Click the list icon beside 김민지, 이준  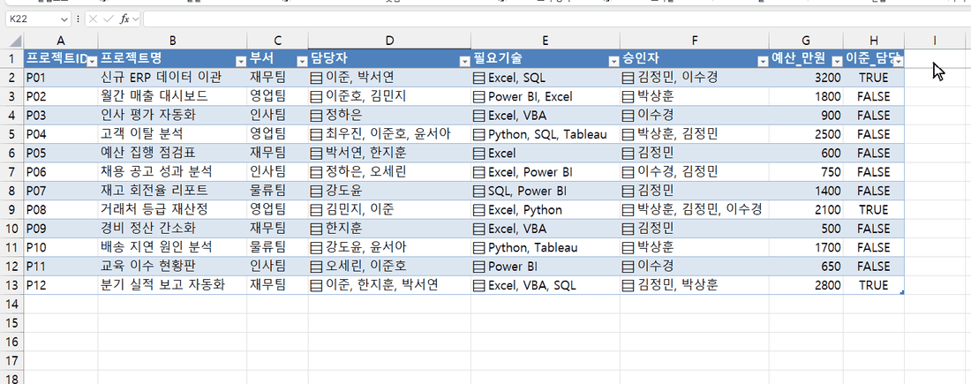point(316,210)
